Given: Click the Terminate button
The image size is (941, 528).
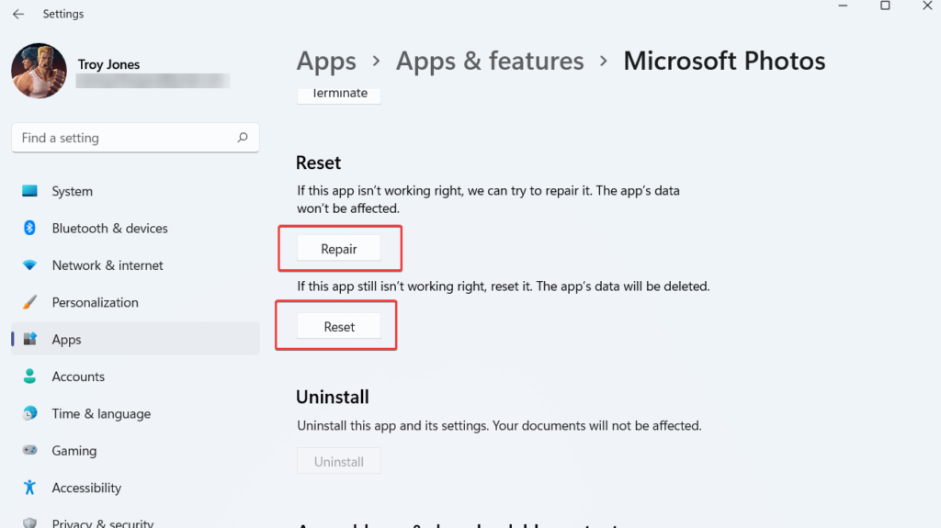Looking at the screenshot, I should click(339, 95).
